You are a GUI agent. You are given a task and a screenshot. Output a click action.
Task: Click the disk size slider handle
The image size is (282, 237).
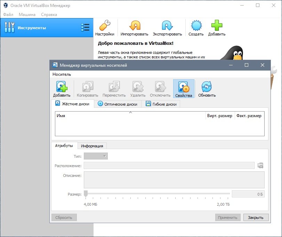click(86, 194)
